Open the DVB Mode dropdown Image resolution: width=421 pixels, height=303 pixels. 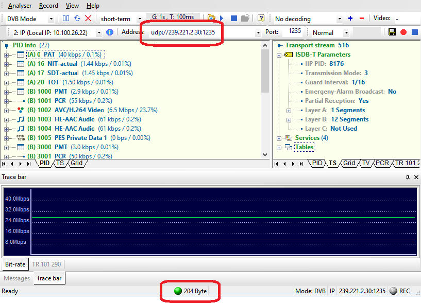click(51, 19)
